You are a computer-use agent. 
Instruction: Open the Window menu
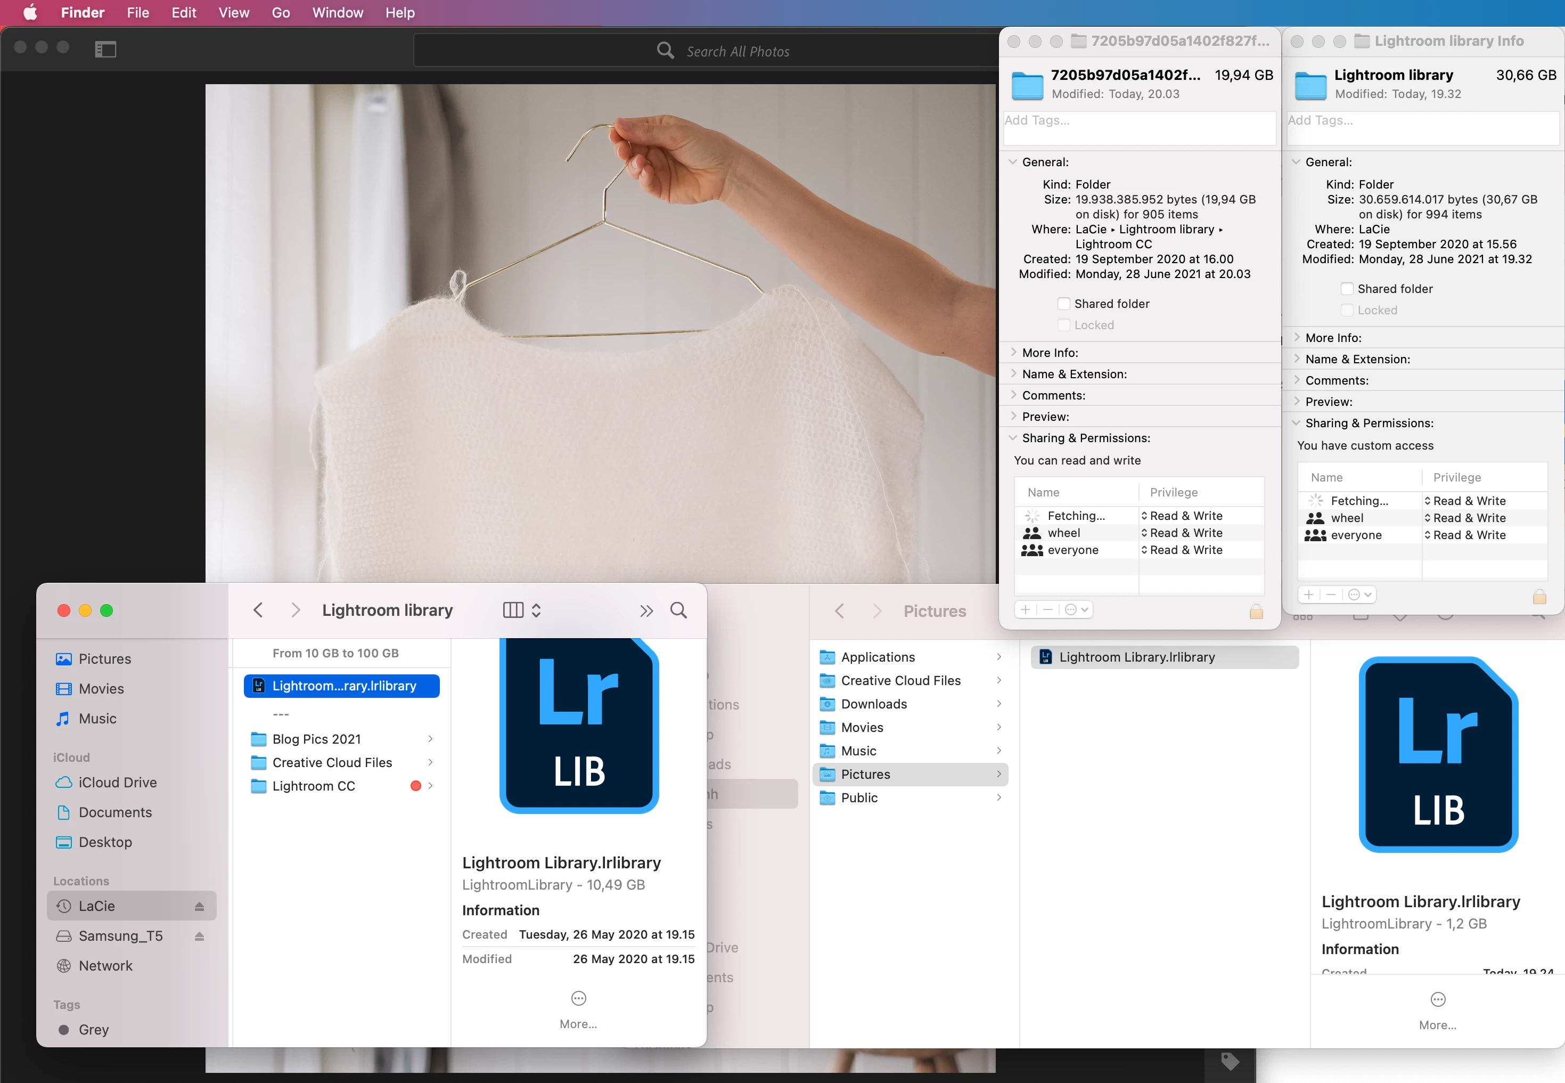337,13
